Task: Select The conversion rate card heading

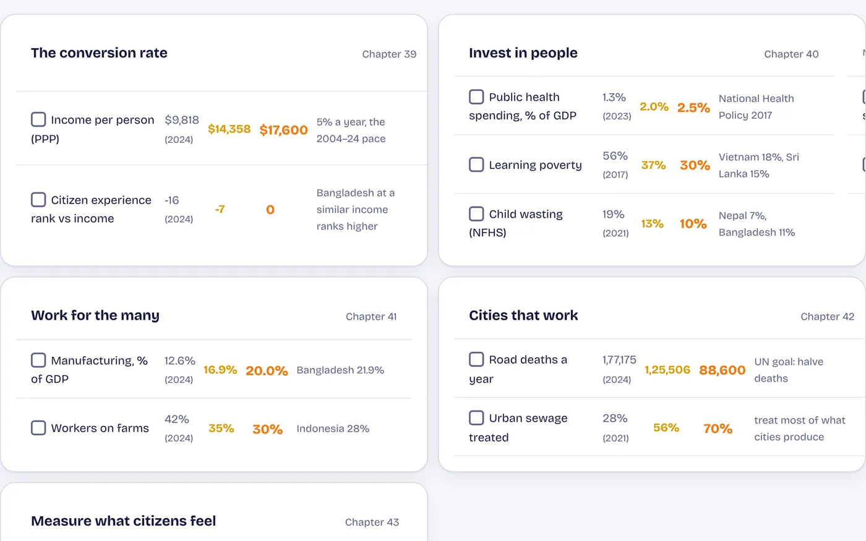Action: (x=99, y=53)
